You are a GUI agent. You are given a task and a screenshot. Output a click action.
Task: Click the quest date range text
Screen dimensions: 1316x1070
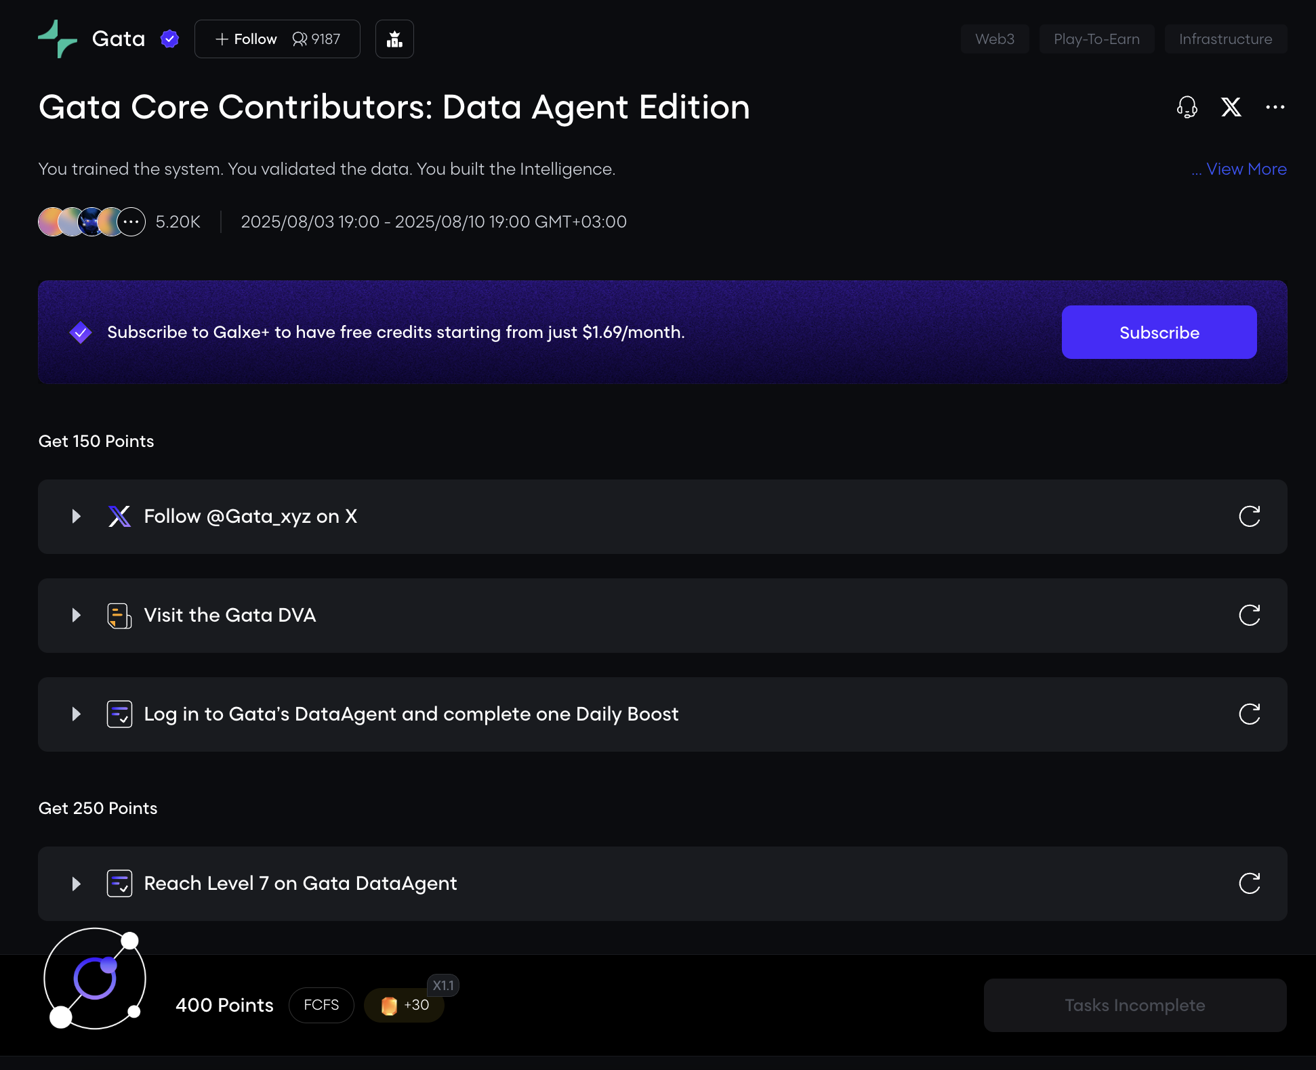click(434, 221)
